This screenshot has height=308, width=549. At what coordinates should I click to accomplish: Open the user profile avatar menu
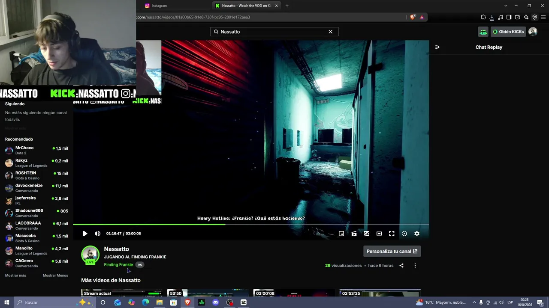533,32
